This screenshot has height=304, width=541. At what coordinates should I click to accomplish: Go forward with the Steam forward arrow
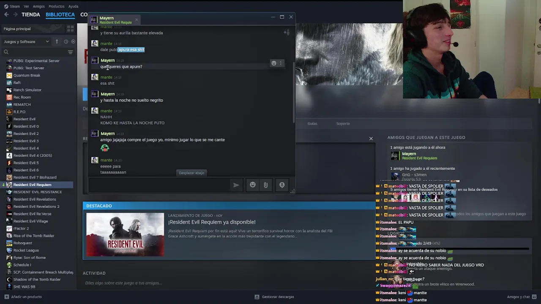click(15, 14)
